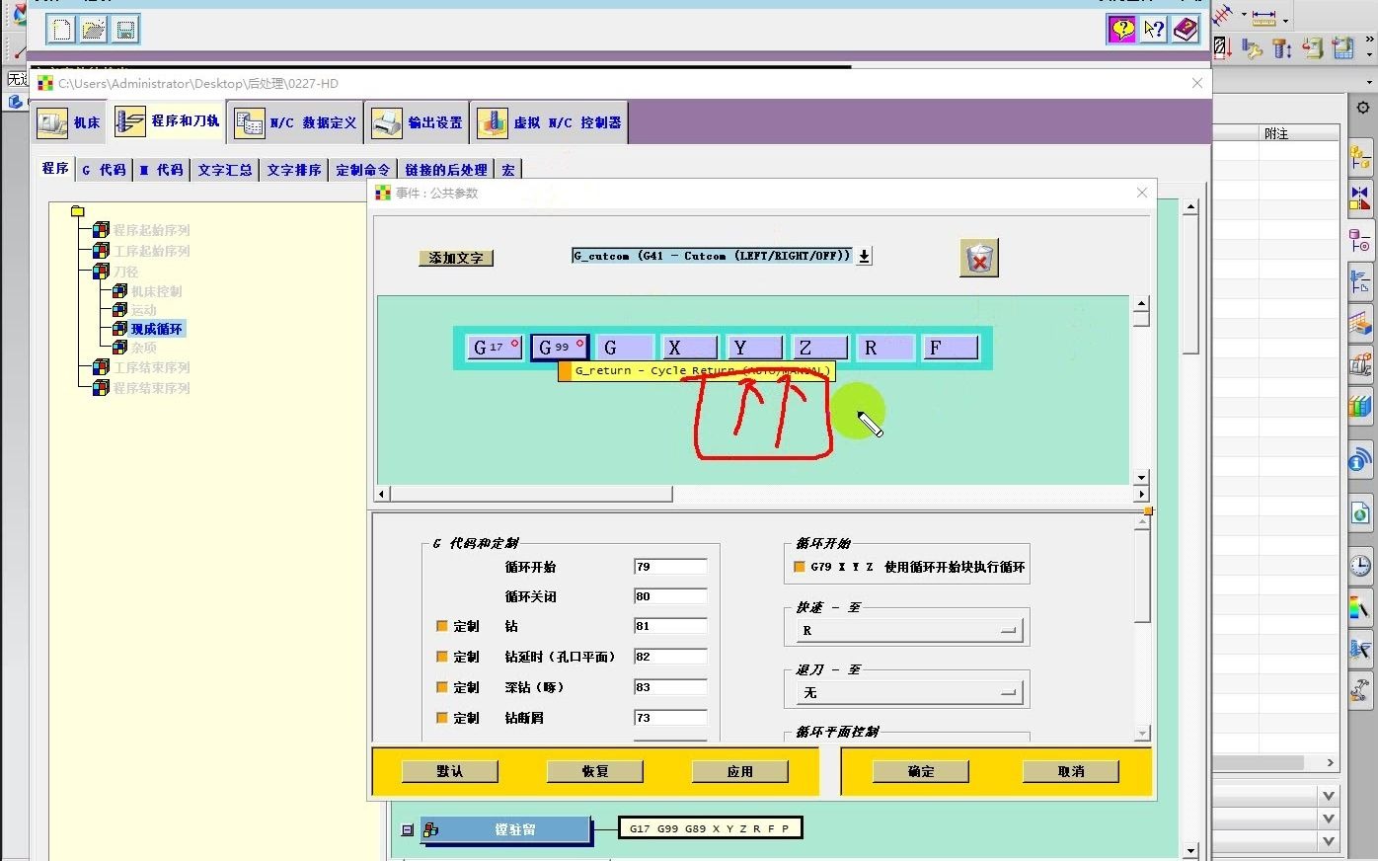Screen dimensions: 1378x861
Task: Open the 快速 - 至 dropdown showing R
Action: [x=1008, y=627]
